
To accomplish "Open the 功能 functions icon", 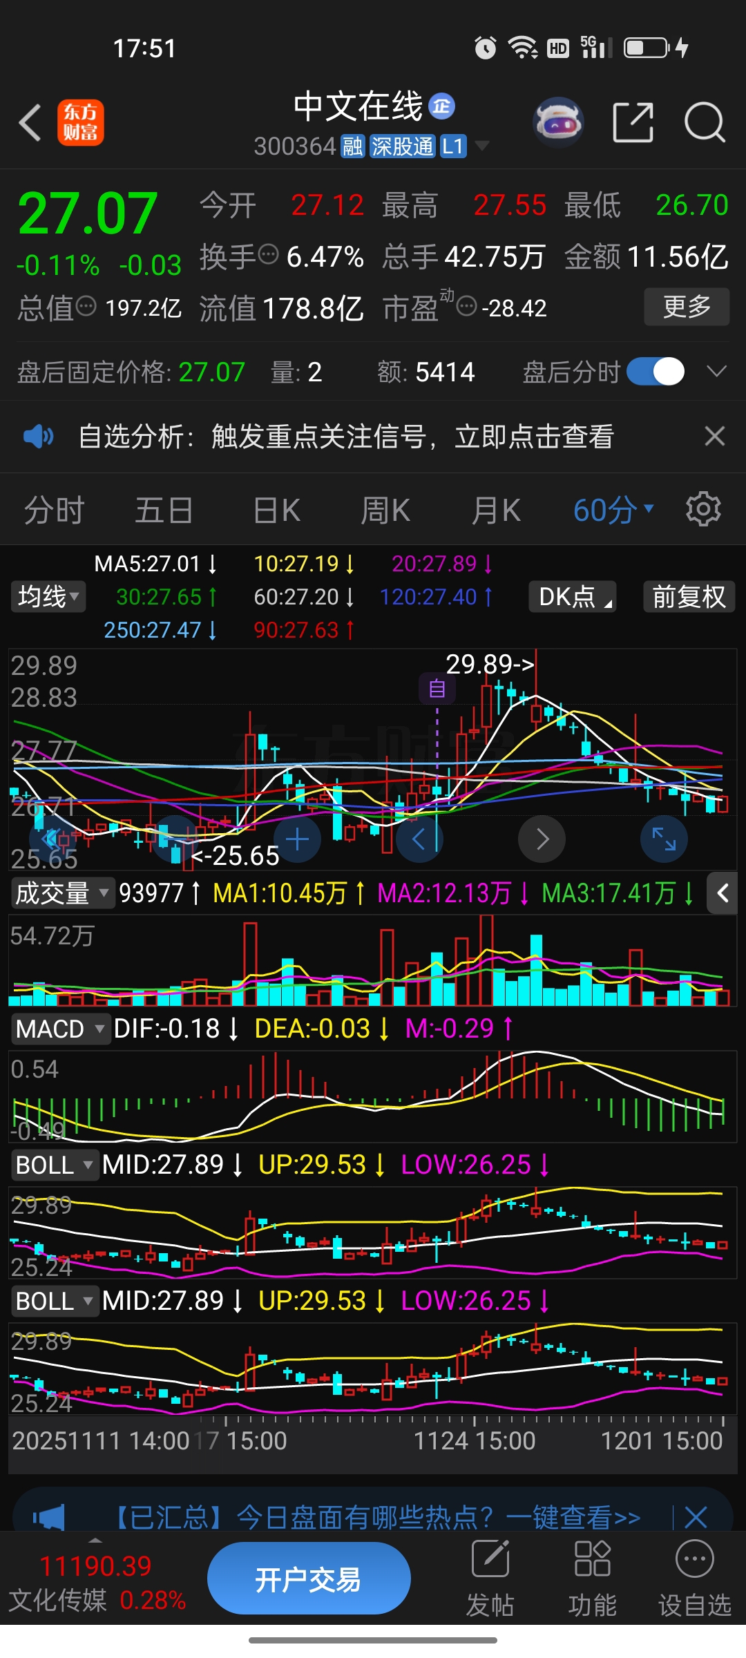I will [x=592, y=1578].
